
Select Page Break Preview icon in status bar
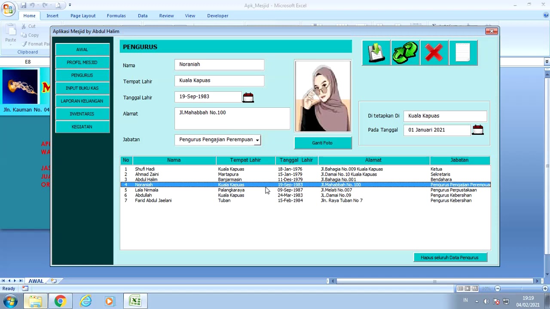point(476,288)
